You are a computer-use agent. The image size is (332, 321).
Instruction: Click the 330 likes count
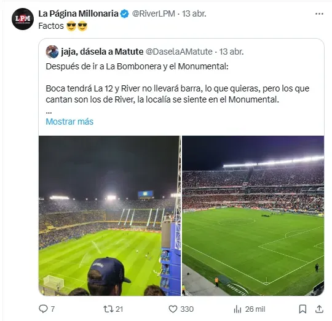click(x=187, y=309)
